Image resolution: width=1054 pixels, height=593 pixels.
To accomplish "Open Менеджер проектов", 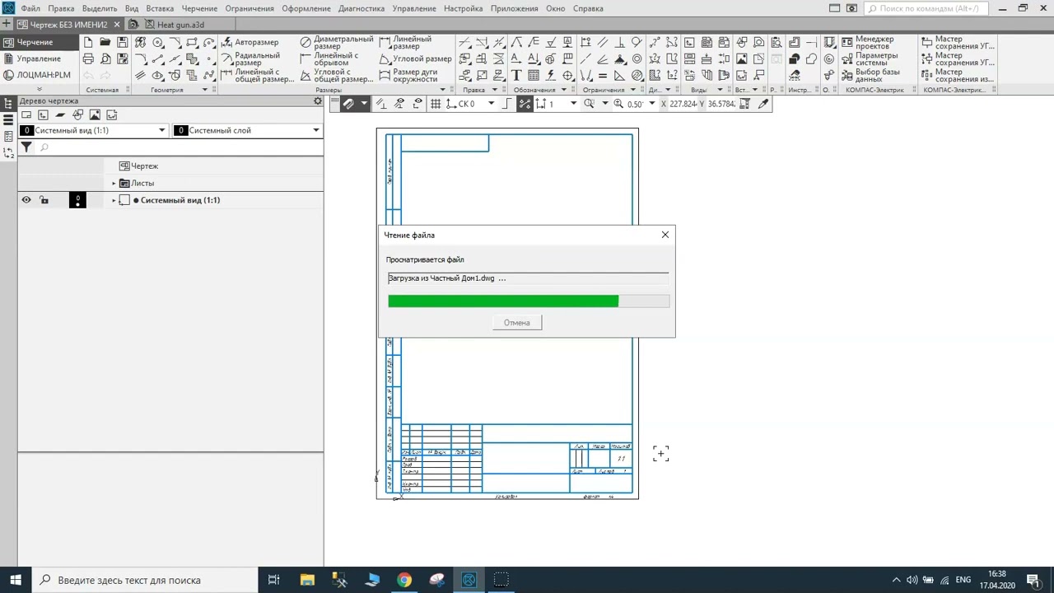I will click(x=867, y=42).
